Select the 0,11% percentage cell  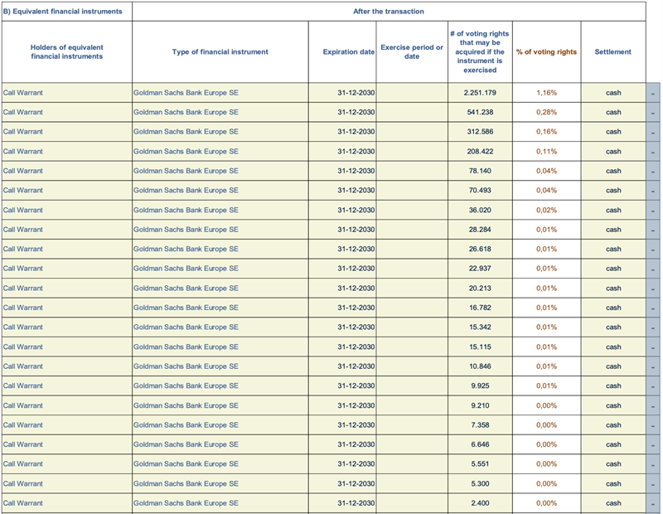(x=546, y=152)
